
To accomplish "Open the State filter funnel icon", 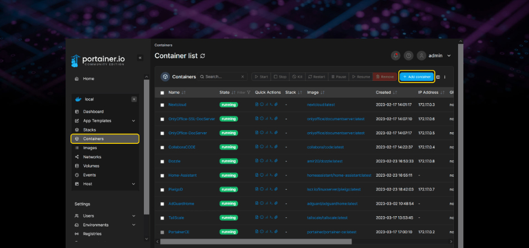I will 249,93.
